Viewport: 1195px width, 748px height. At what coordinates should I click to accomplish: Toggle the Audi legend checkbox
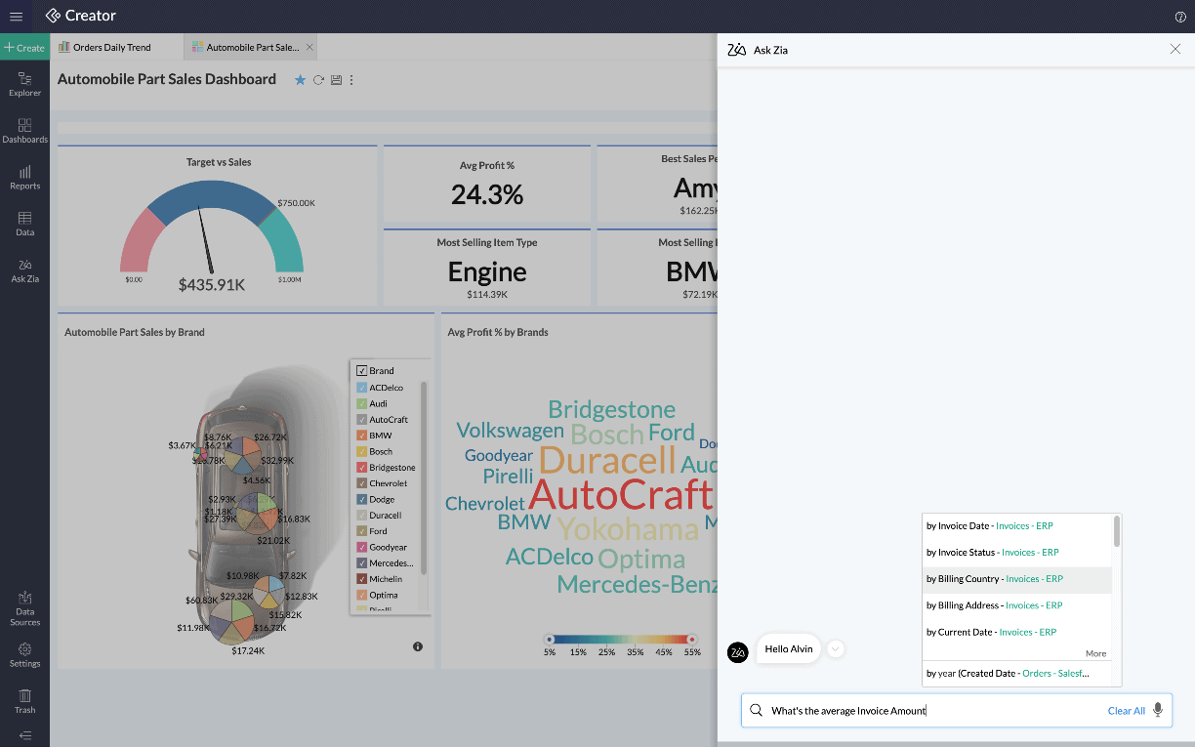pyautogui.click(x=362, y=403)
